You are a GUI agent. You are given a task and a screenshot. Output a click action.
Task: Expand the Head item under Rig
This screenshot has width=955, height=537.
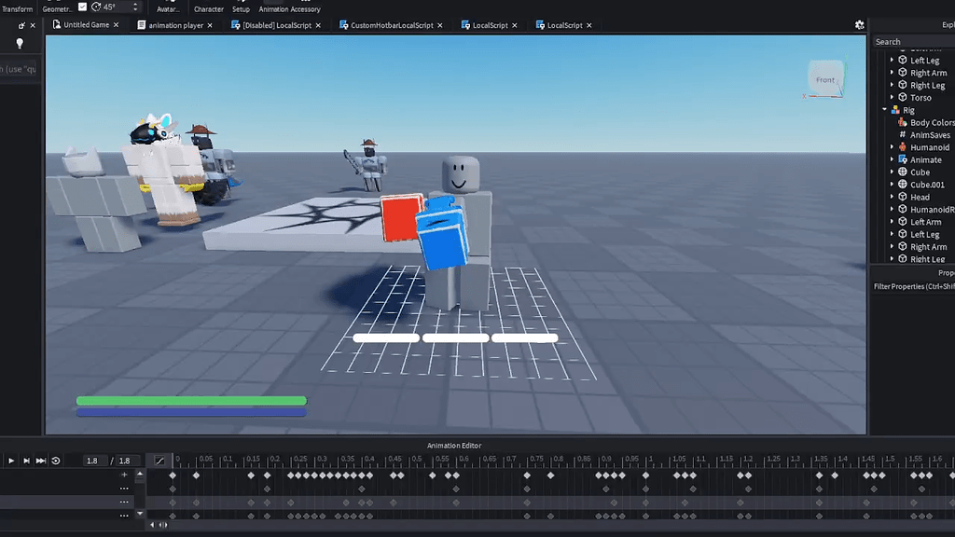[893, 197]
